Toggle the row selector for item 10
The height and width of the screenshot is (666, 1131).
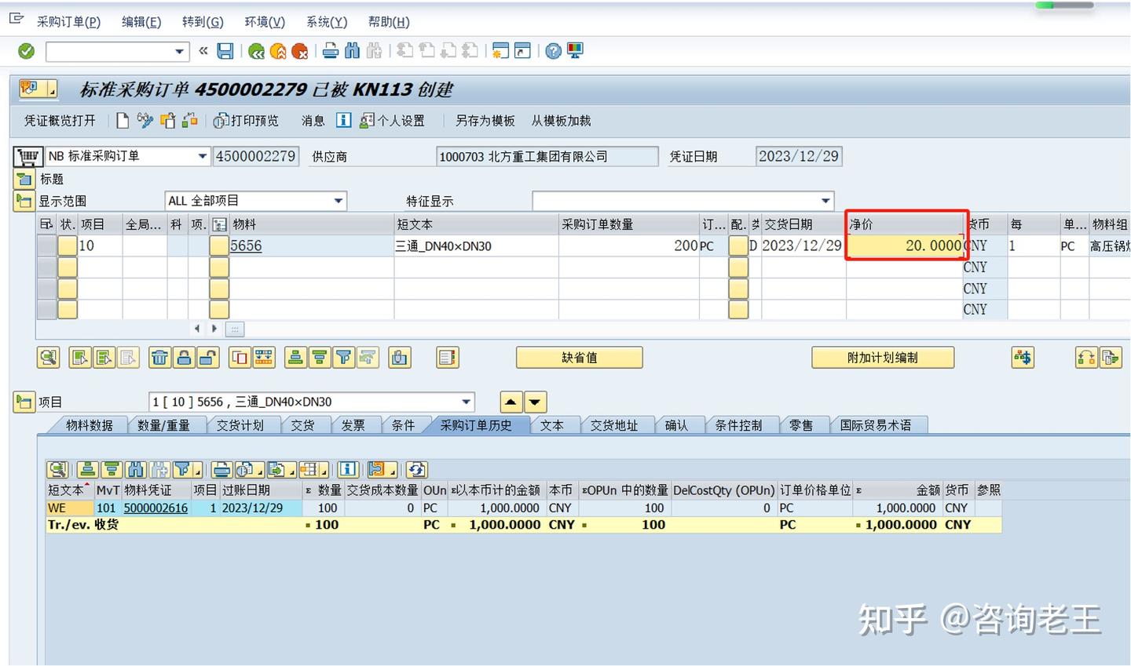click(x=46, y=246)
